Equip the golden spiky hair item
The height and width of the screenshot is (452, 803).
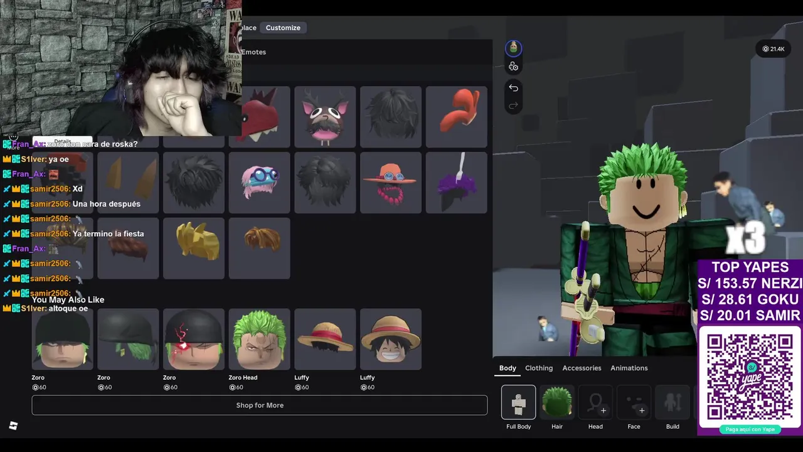[x=194, y=247]
